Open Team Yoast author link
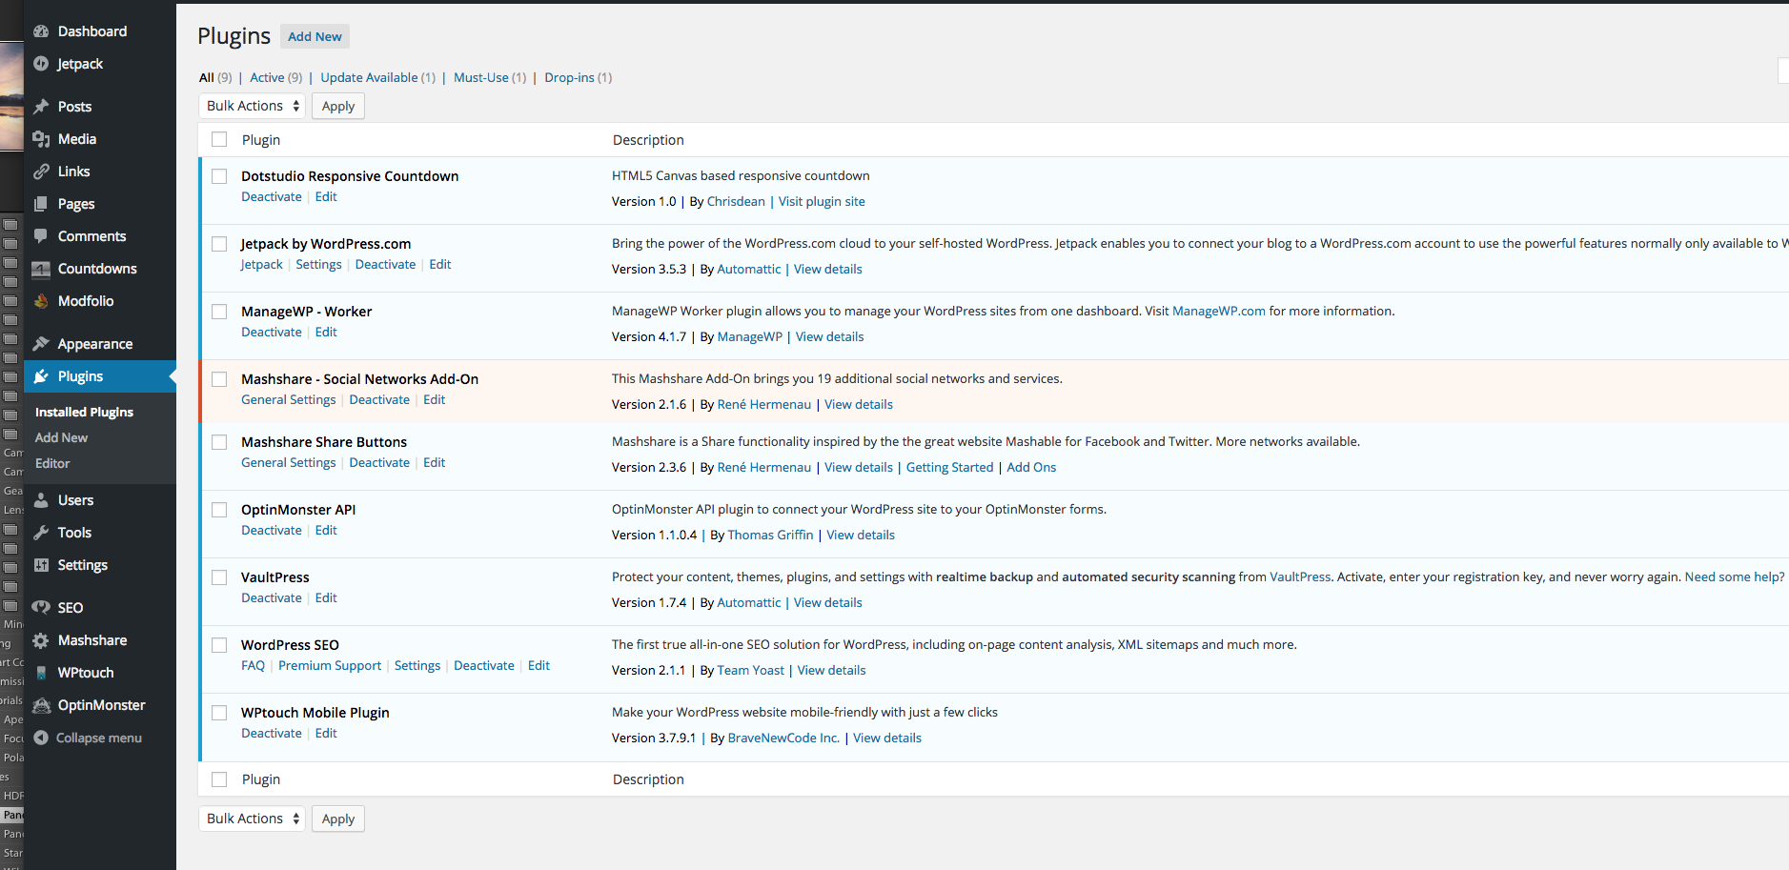1789x870 pixels. [x=750, y=670]
